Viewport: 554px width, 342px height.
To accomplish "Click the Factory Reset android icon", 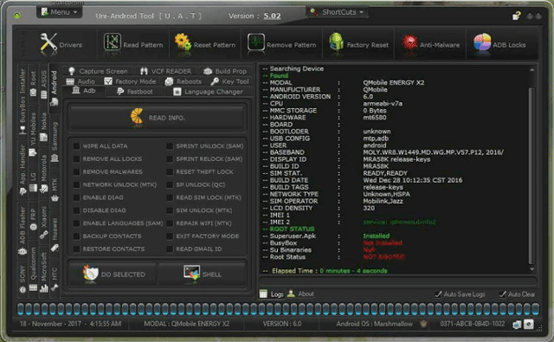I will coord(336,42).
